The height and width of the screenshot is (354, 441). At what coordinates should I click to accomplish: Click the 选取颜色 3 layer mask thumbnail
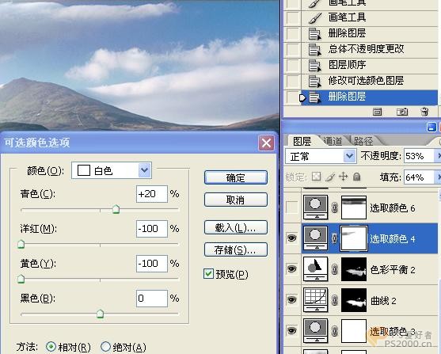click(354, 331)
